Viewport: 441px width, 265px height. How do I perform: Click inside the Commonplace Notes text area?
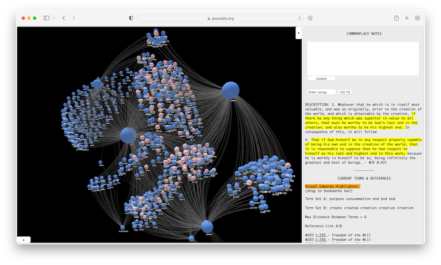click(363, 59)
